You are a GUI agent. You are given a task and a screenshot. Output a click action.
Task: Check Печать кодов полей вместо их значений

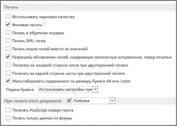8,49
